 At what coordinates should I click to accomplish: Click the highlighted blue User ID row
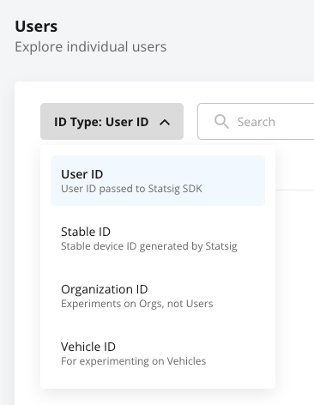pyautogui.click(x=158, y=180)
